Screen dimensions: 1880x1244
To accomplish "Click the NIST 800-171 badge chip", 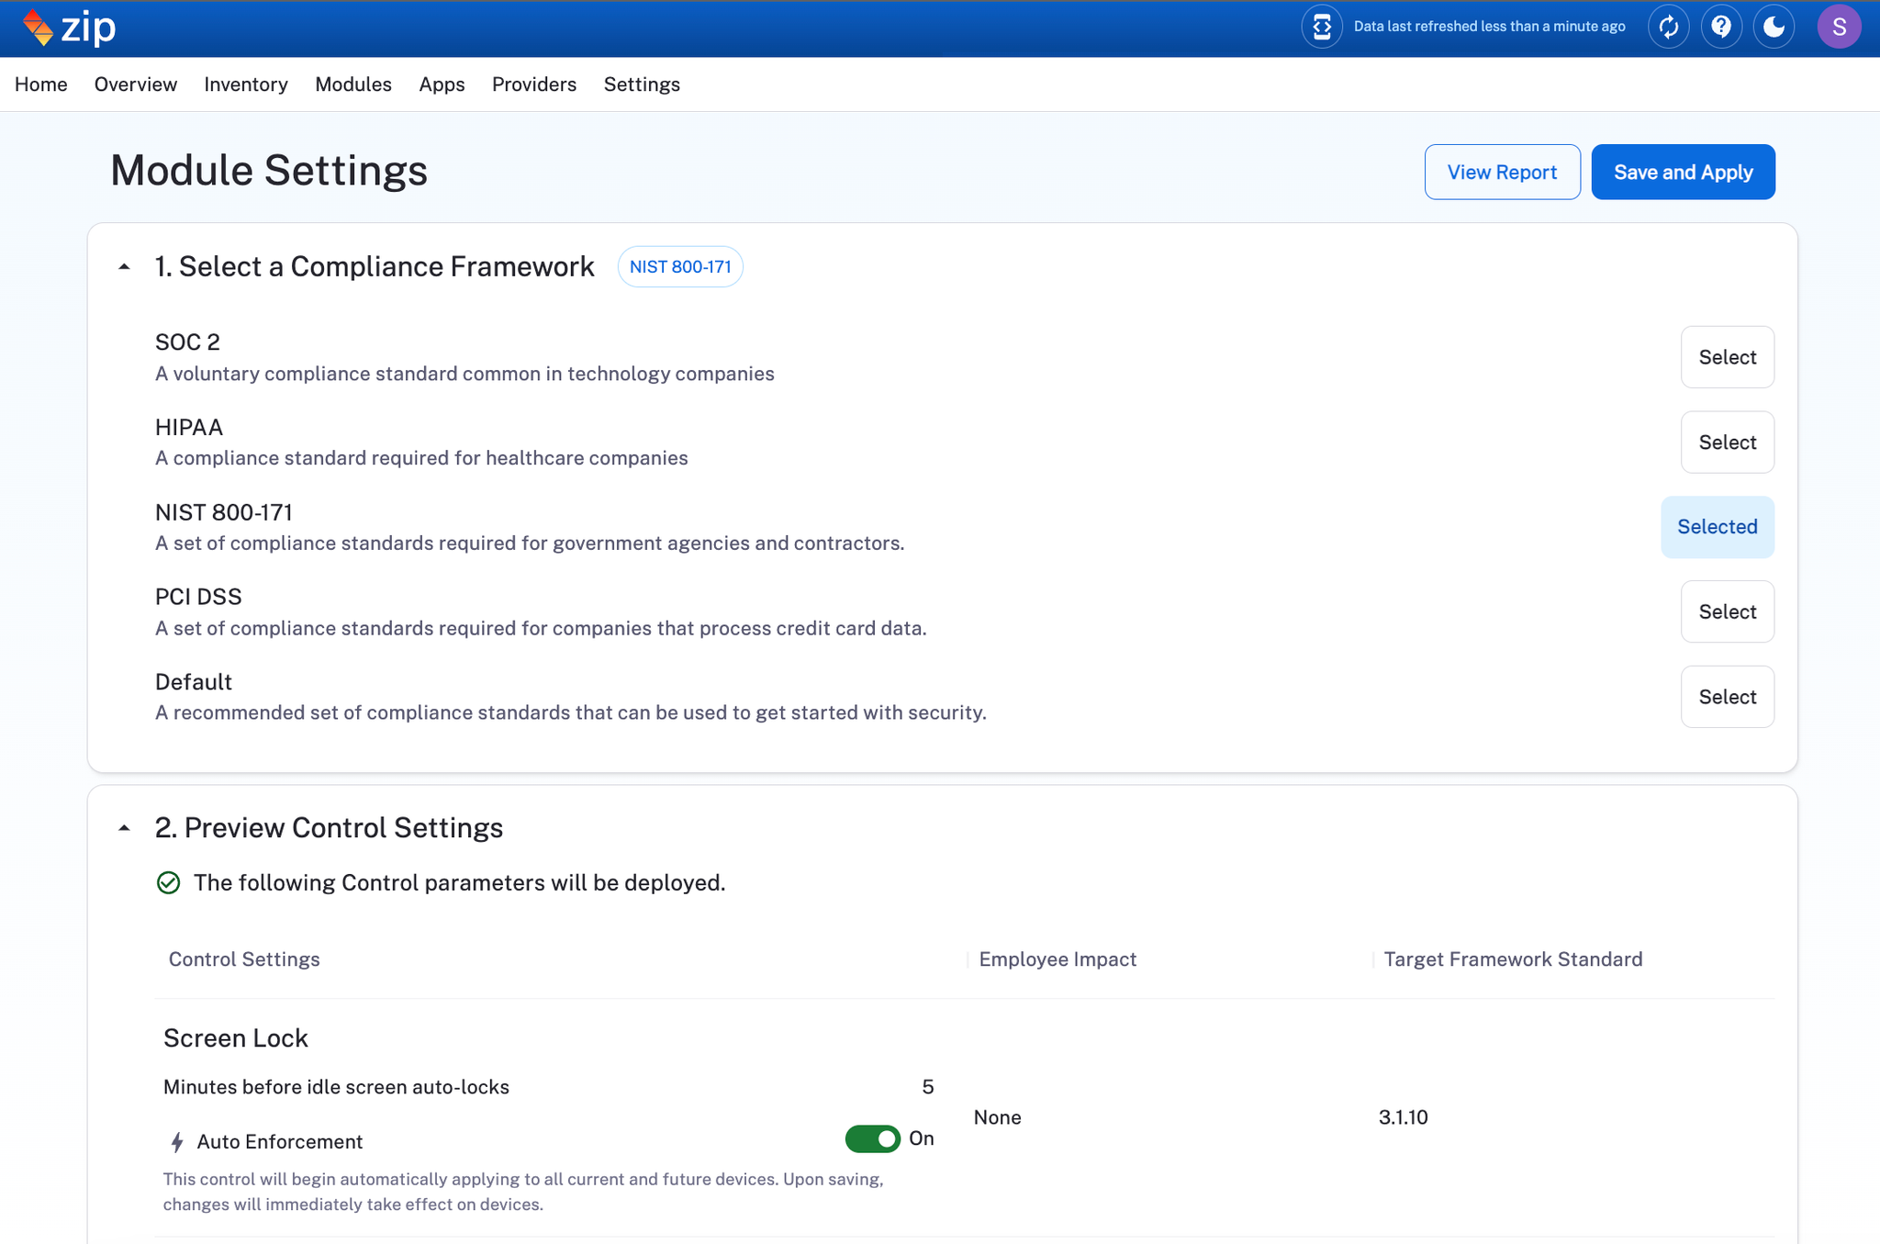I will coord(680,267).
